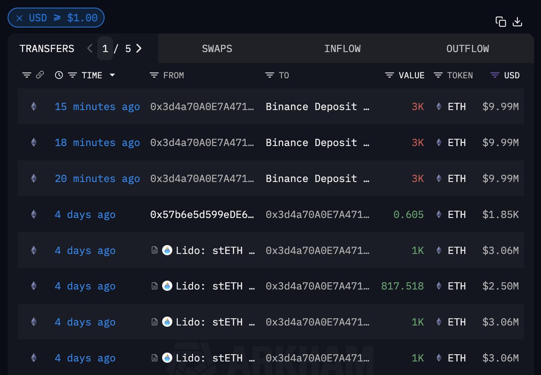Click the $2.50M USD amount
541x375 pixels.
[x=500, y=286]
